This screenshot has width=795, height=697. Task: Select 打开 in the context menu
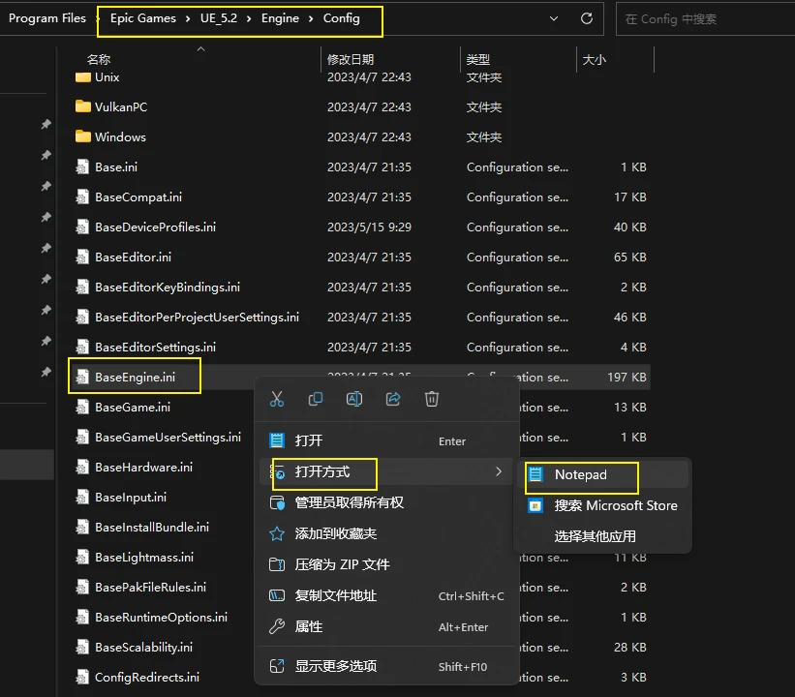click(x=386, y=440)
